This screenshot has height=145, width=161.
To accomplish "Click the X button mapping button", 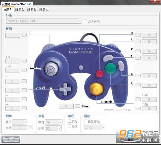I will pyautogui.click(x=138, y=76).
